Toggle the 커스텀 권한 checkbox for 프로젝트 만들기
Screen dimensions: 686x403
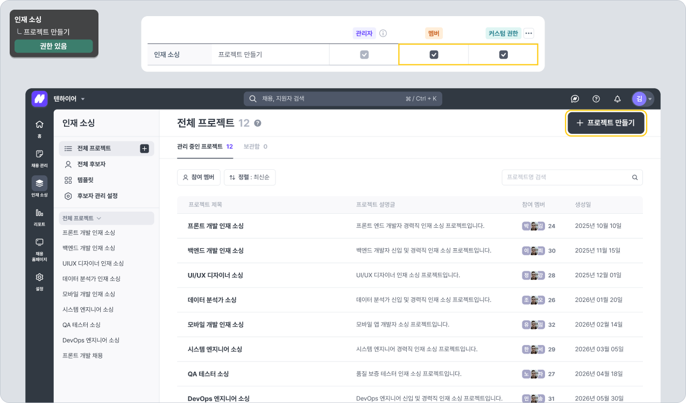coord(504,55)
